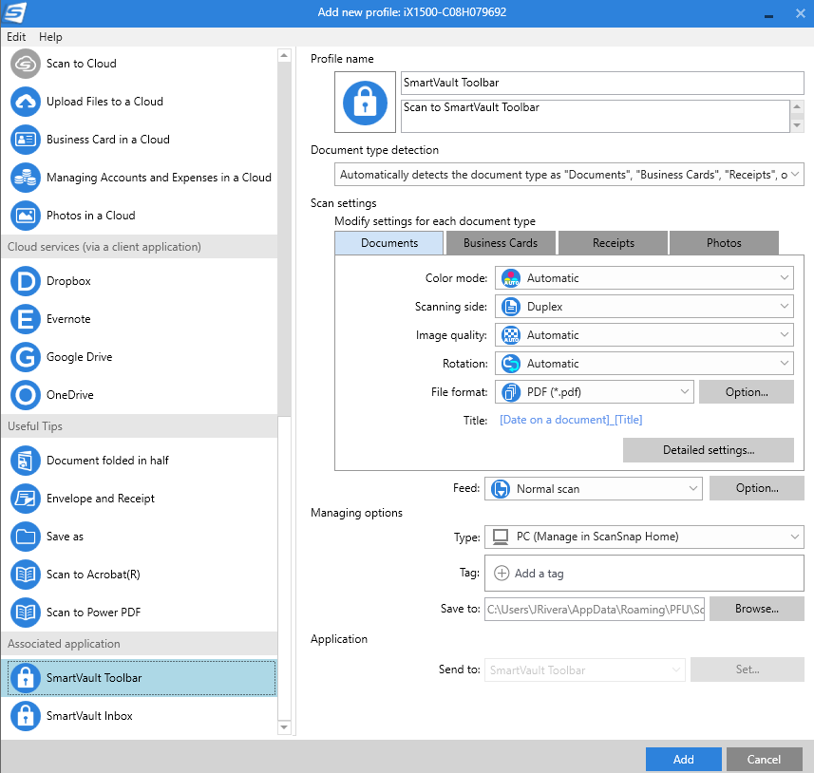Click the description box scroll down arrow

point(797,125)
